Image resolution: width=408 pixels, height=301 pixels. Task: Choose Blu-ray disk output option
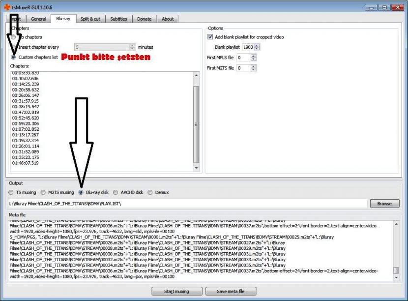coord(81,192)
